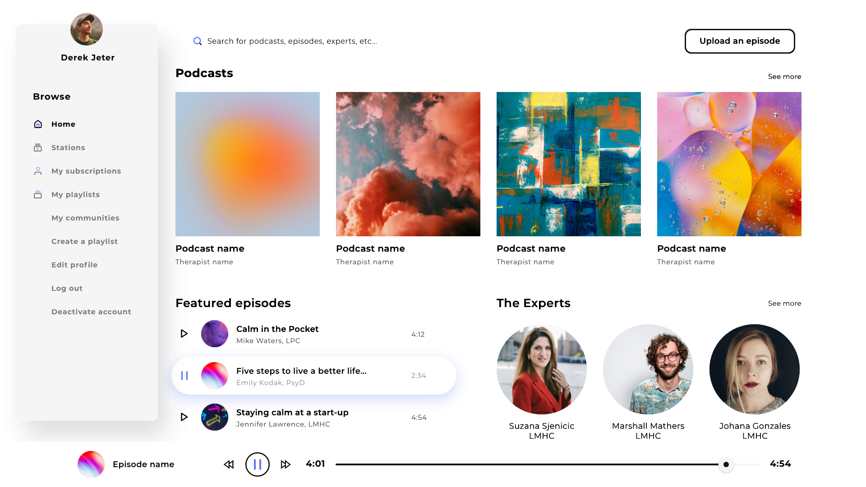This screenshot has width=866, height=487.
Task: Click the My playlists icon
Action: (x=38, y=194)
